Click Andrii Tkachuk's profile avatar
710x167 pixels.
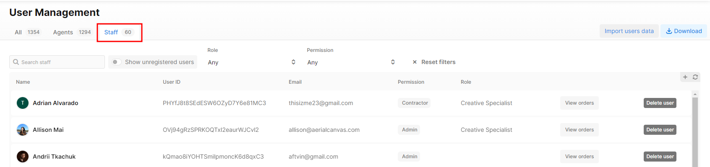click(x=23, y=157)
